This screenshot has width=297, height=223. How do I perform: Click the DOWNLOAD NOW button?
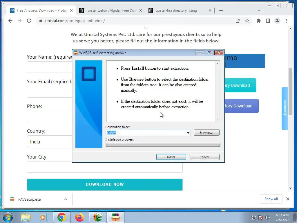click(105, 184)
